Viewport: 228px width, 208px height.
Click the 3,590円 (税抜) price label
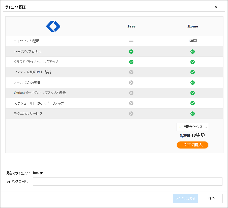[192, 135]
